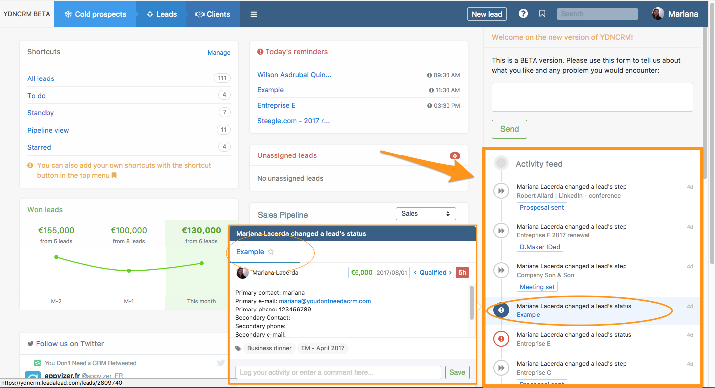Click the New lead button
Image resolution: width=715 pixels, height=388 pixels.
(487, 14)
